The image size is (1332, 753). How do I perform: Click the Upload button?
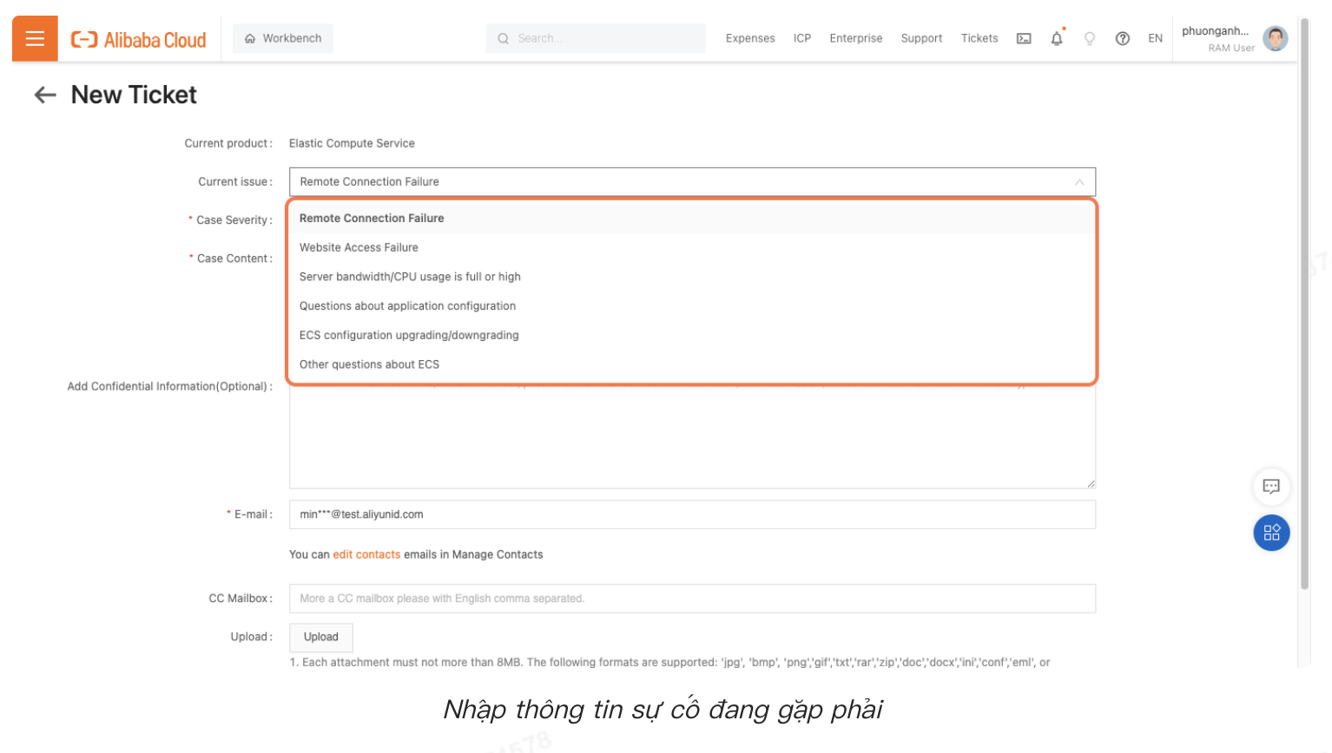coord(320,637)
